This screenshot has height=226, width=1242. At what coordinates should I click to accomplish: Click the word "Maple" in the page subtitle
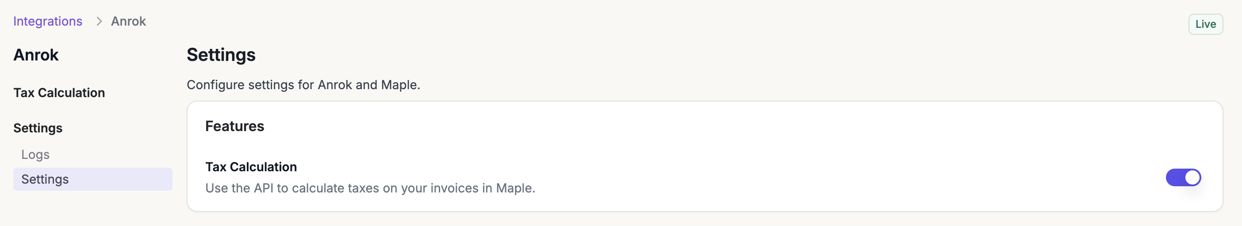(x=399, y=85)
